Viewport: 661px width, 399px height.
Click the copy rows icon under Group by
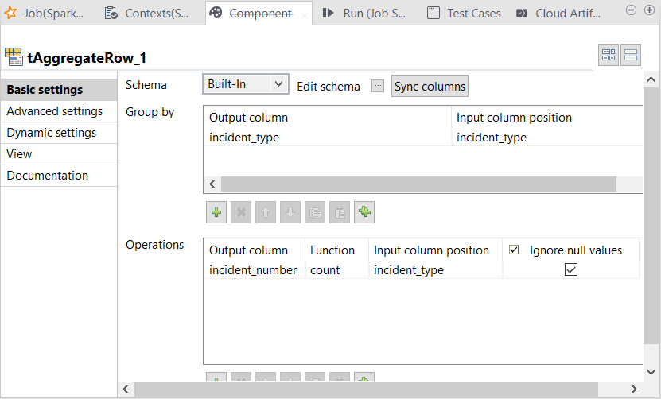315,212
